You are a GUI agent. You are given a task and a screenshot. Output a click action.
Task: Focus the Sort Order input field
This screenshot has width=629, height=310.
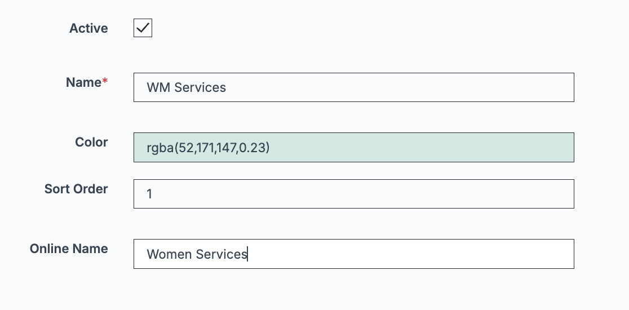coord(354,194)
